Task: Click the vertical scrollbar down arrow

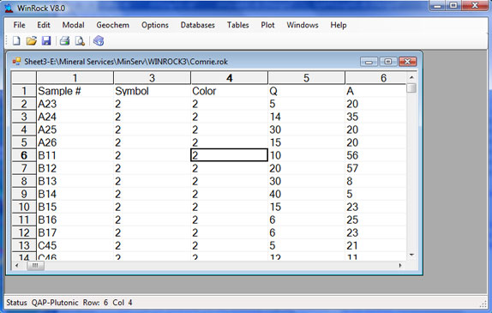Action: (x=411, y=255)
